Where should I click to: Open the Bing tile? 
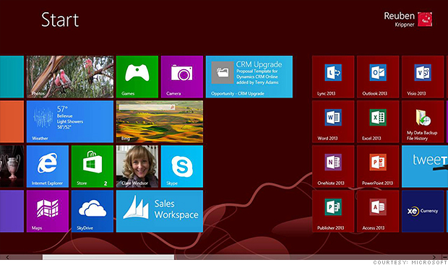click(160, 121)
